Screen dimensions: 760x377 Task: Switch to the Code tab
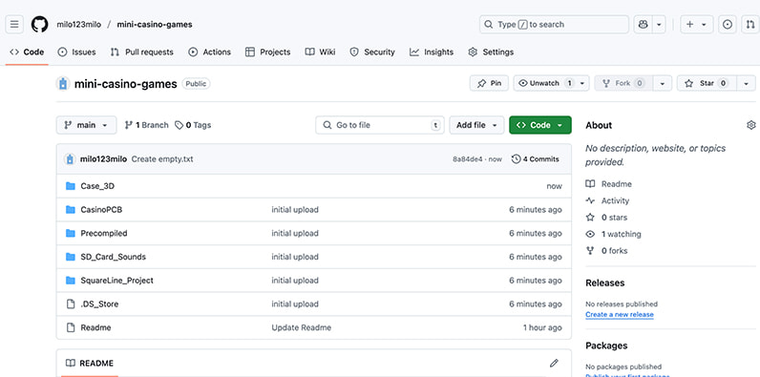pos(27,52)
